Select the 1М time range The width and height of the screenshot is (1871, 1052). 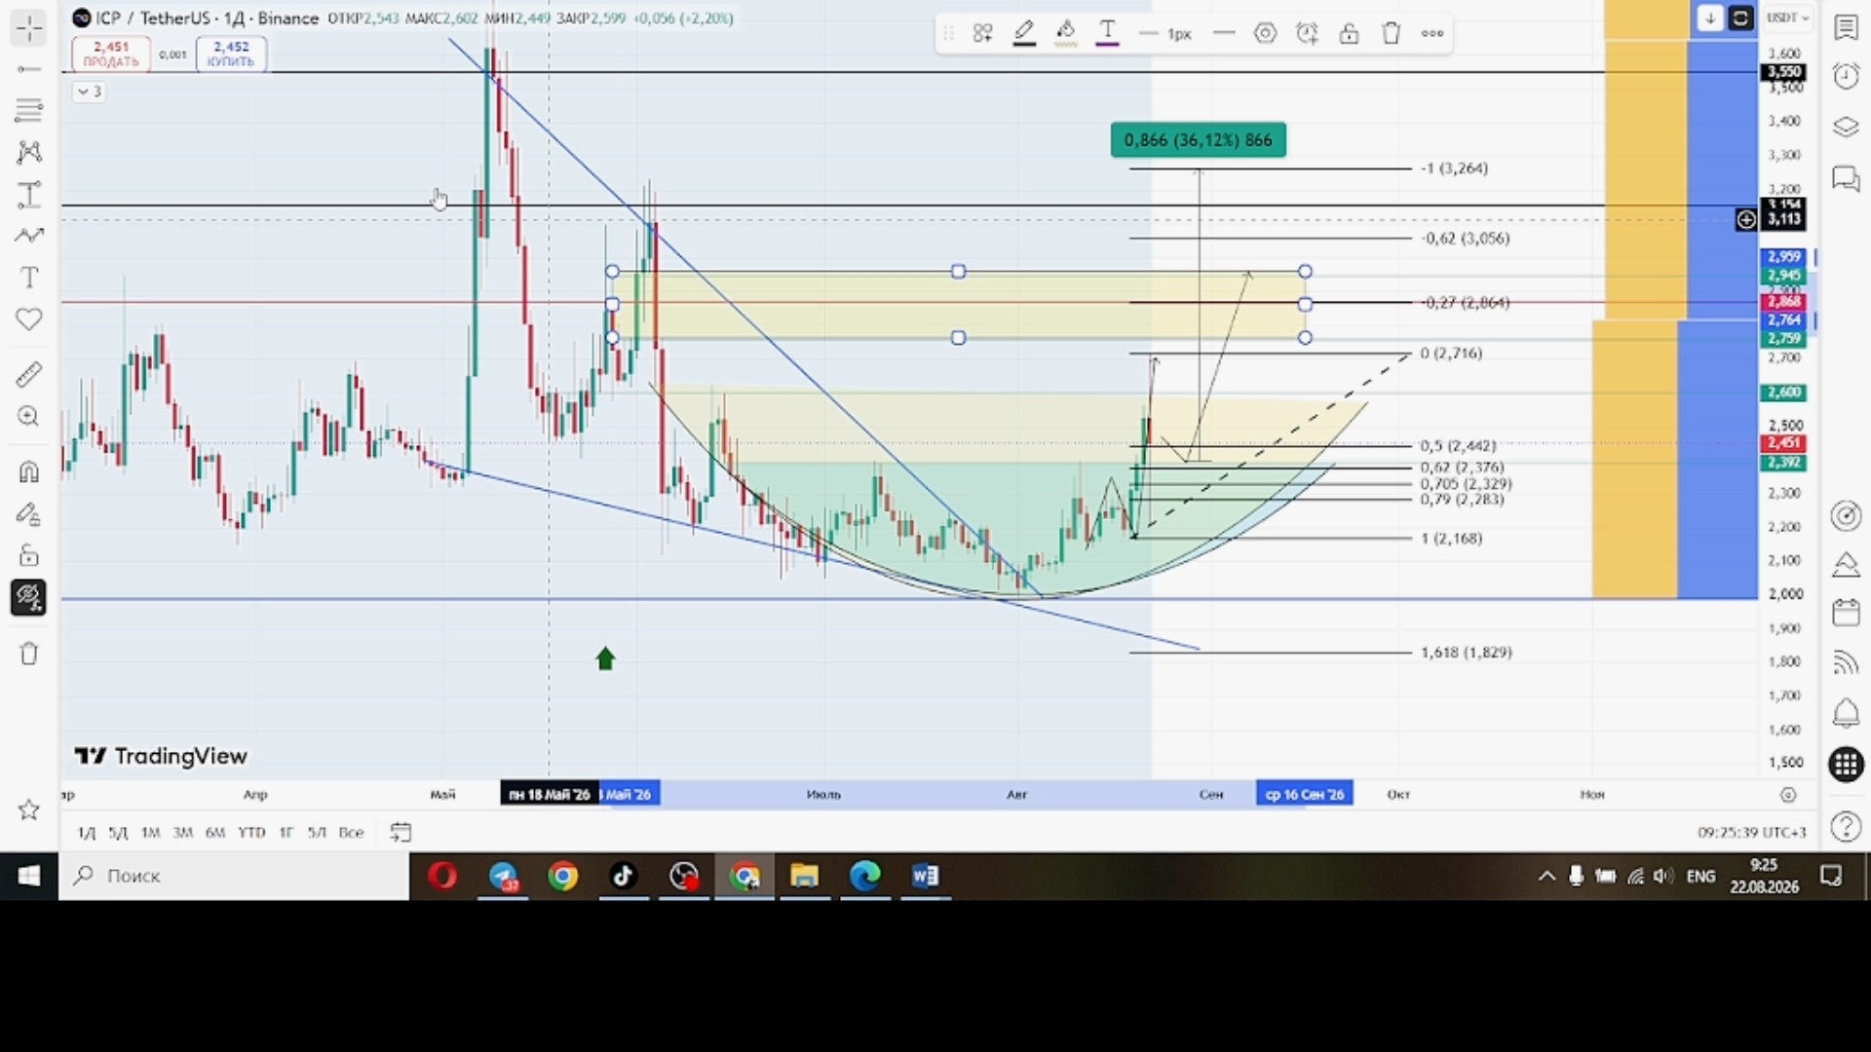point(150,833)
